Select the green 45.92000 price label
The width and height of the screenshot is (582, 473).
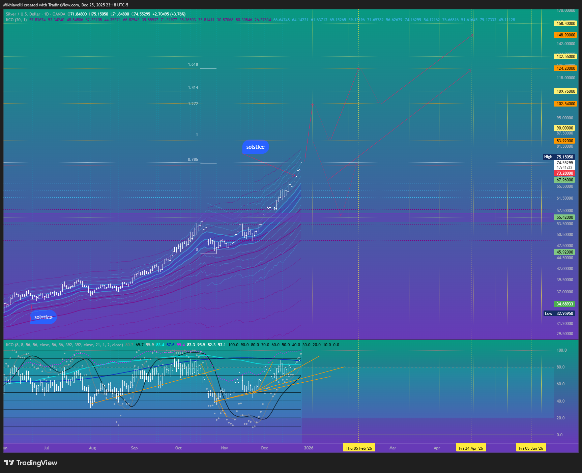pos(564,252)
